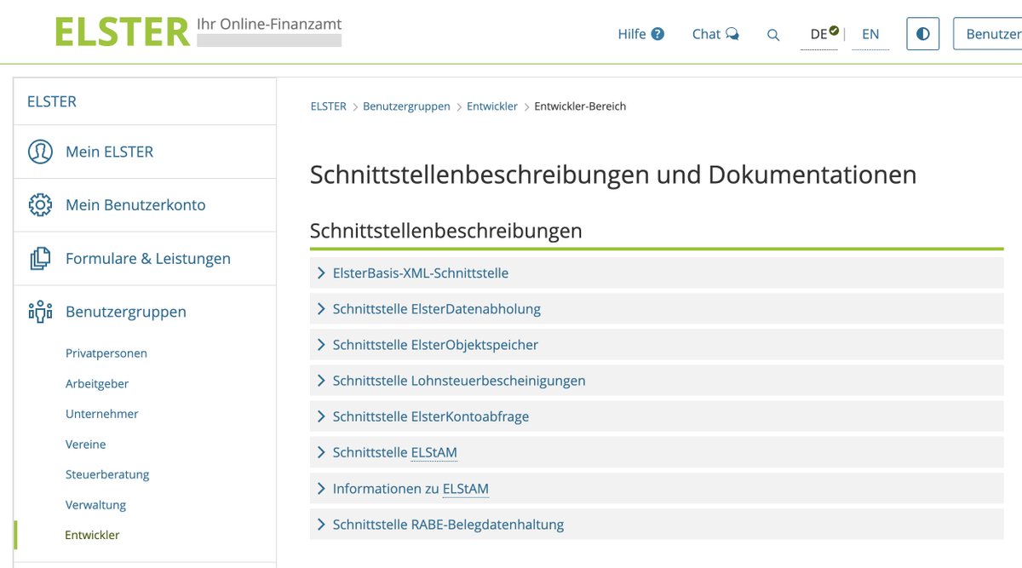Click the search magnifier icon

(x=773, y=35)
